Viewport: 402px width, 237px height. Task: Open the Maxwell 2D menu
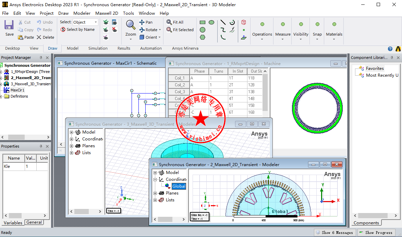click(107, 13)
